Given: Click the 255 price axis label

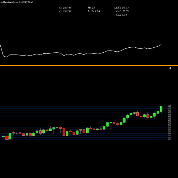Looking at the screenshot, I should (170, 112).
